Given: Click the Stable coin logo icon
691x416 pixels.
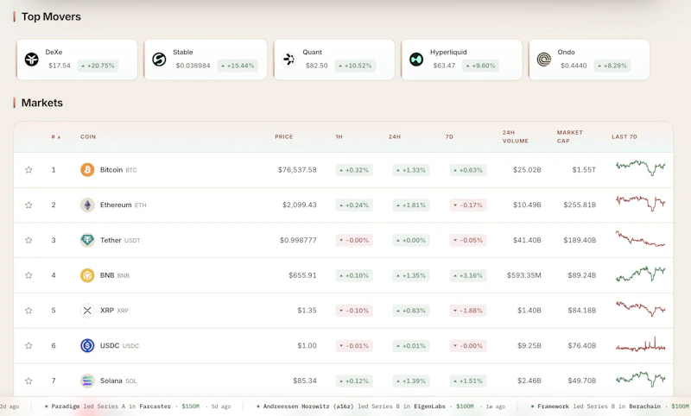Looking at the screenshot, I should [159, 59].
